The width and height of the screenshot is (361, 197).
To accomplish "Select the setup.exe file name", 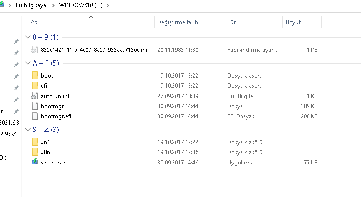I will point(52,163).
